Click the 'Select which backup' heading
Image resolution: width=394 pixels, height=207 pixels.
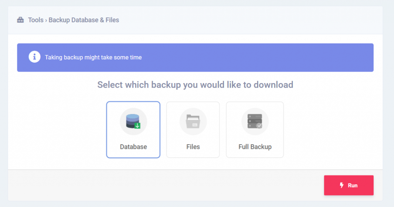pos(195,85)
